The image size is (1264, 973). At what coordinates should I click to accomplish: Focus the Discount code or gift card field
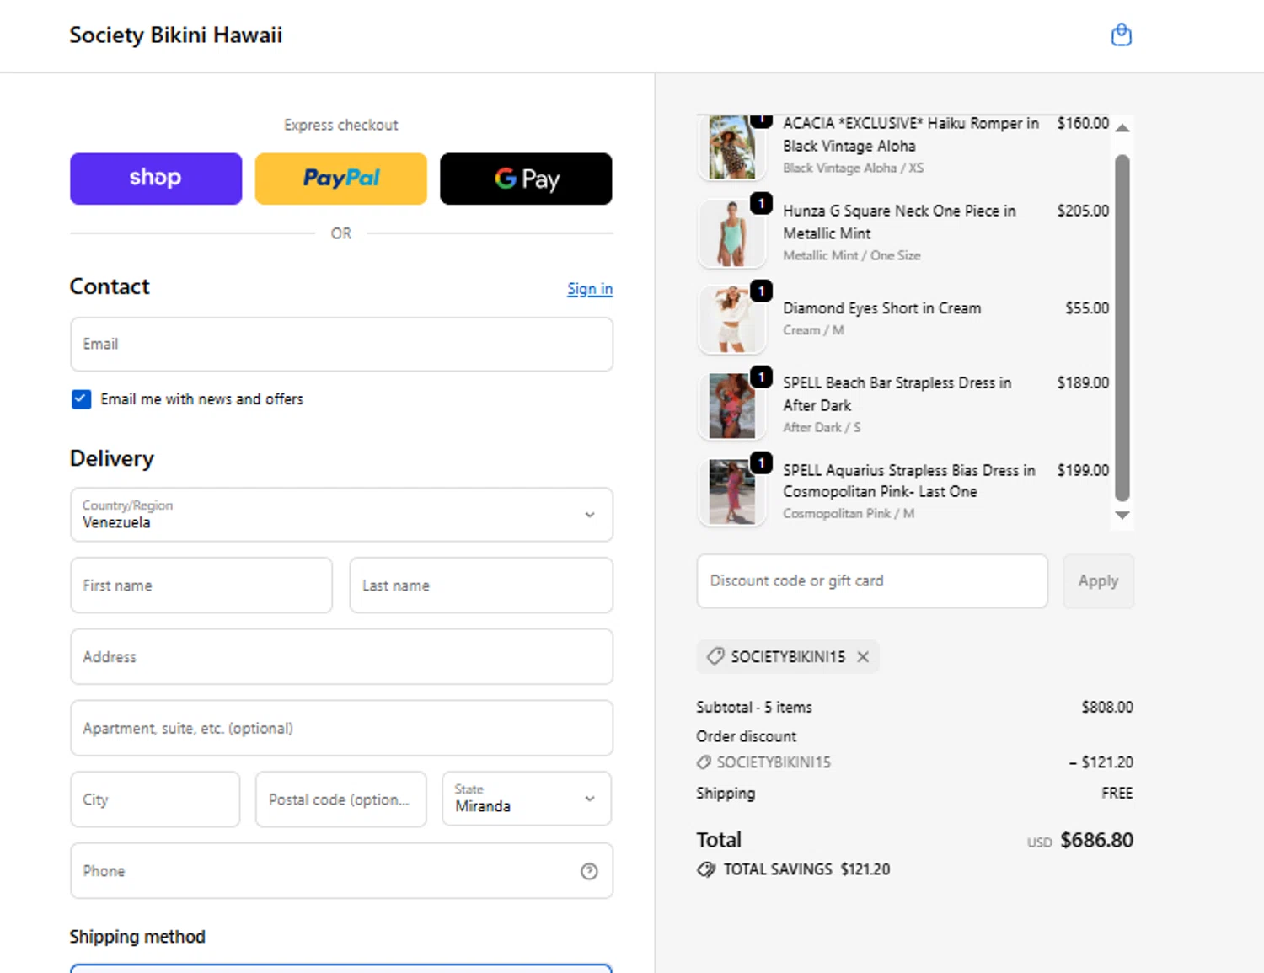click(x=872, y=580)
